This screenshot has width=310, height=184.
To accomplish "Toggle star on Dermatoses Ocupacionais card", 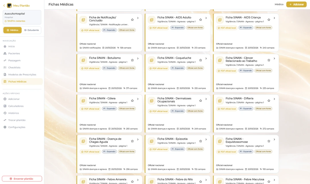I will tap(200, 101).
